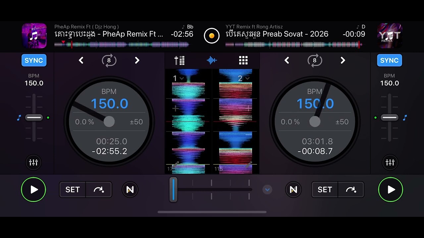This screenshot has width=424, height=238.
Task: Tap the right deck SET cue button
Action: tap(325, 189)
